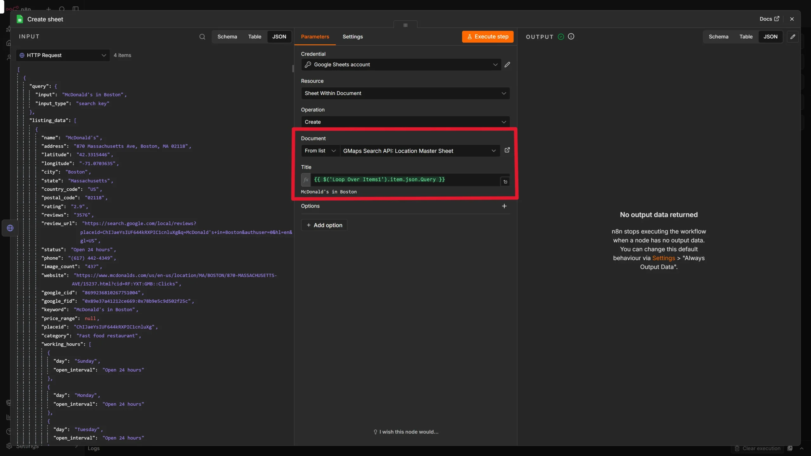Click I wish this node would link
The image size is (811, 456).
click(x=406, y=432)
